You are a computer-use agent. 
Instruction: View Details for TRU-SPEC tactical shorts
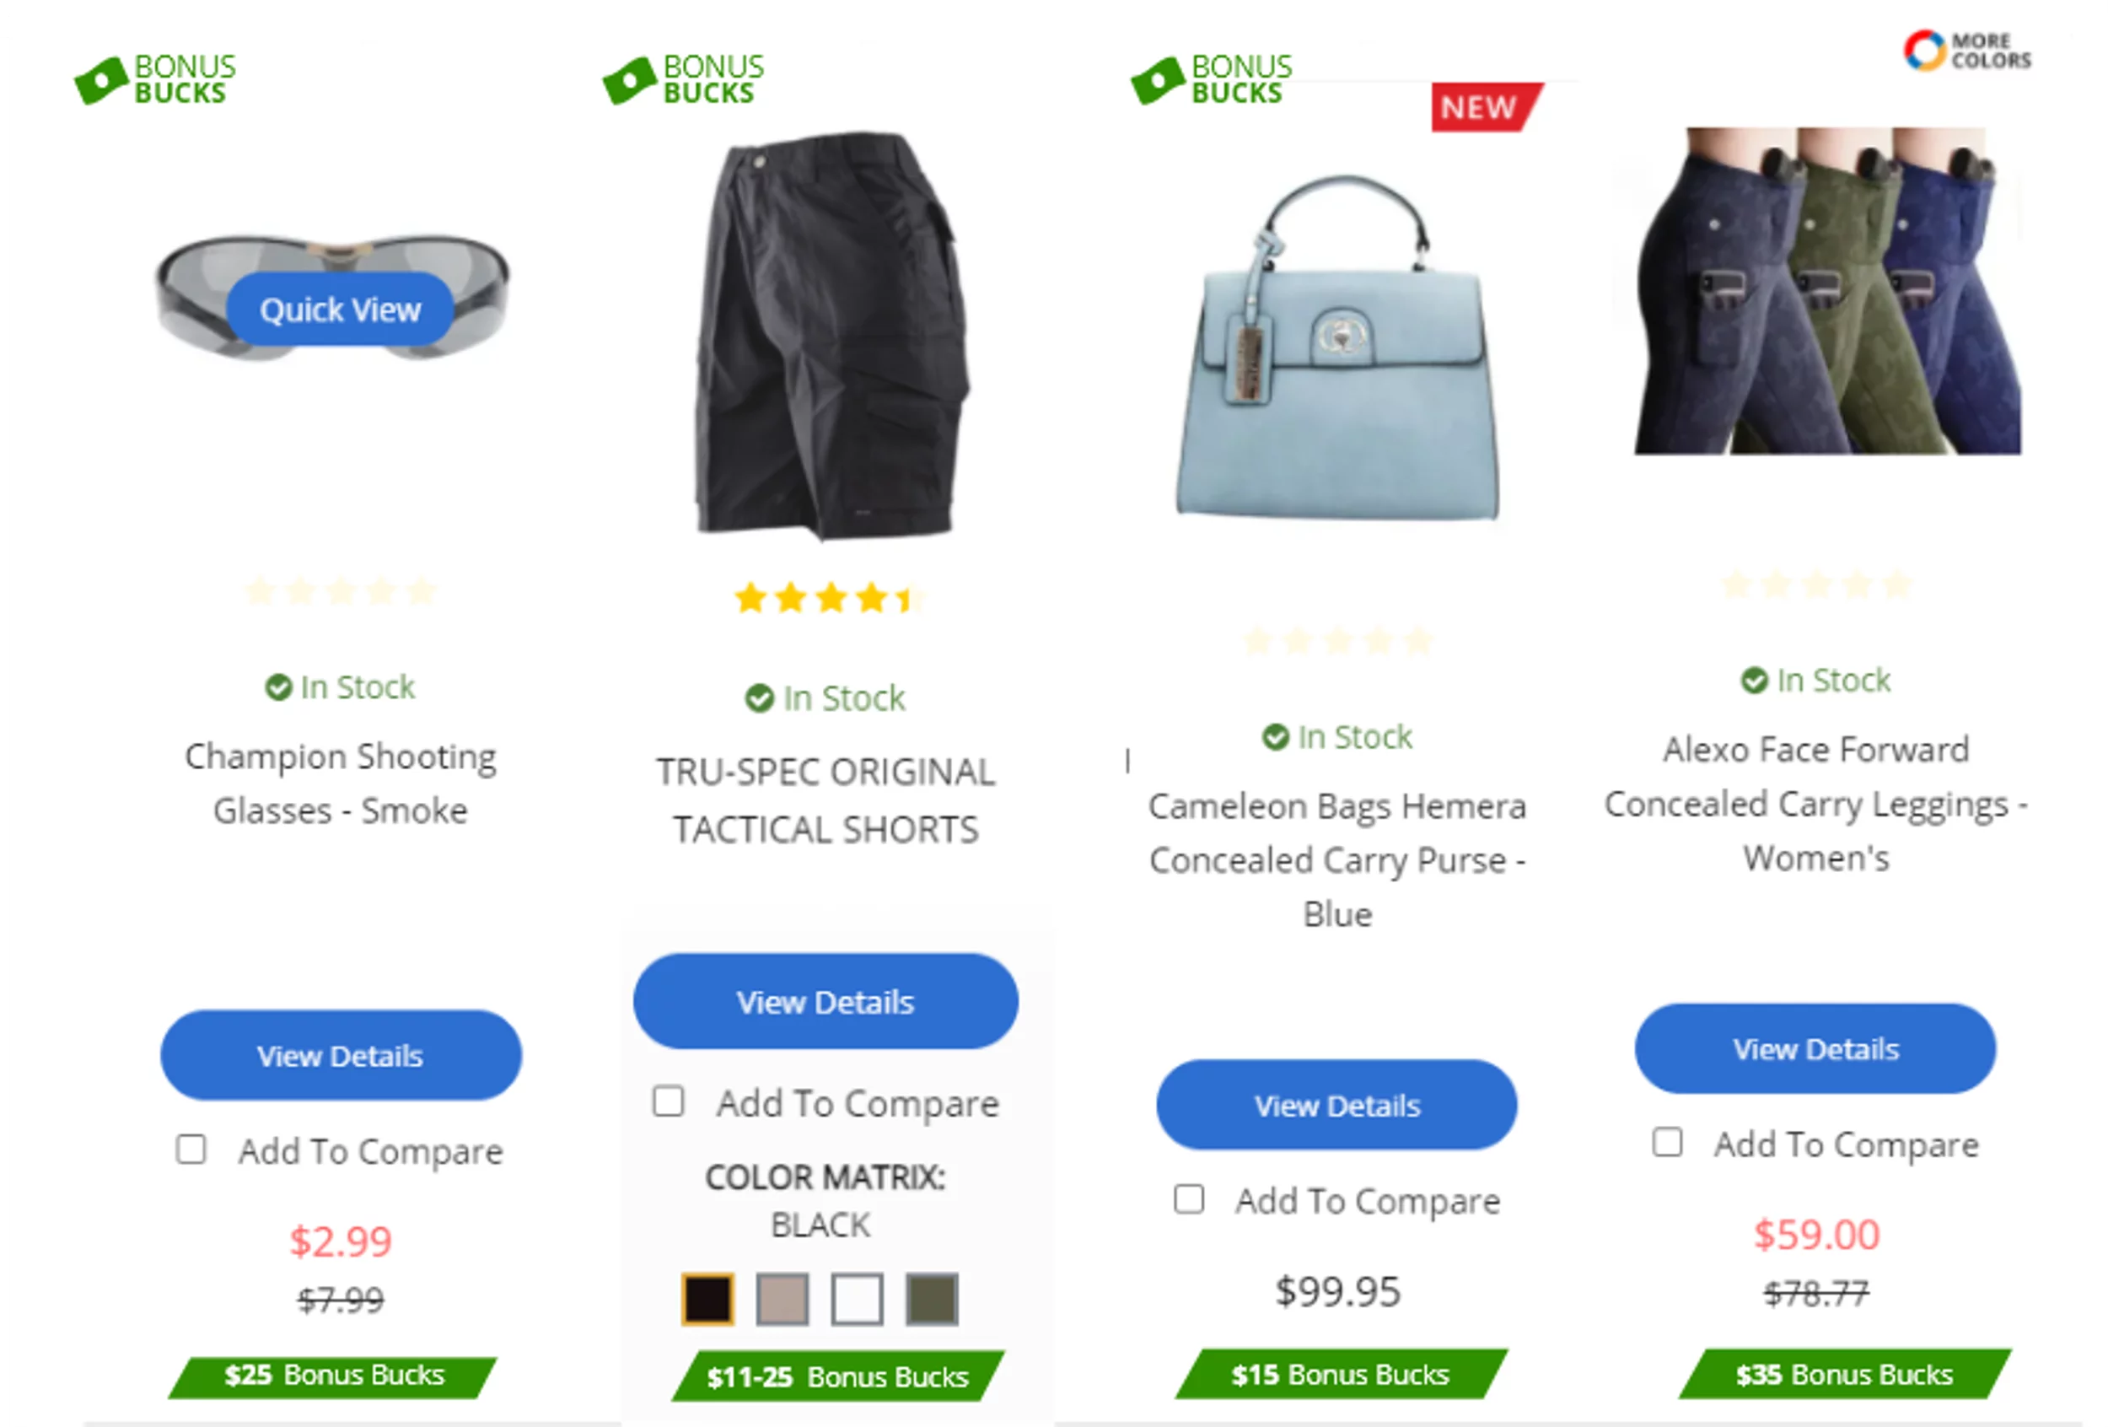point(825,1002)
